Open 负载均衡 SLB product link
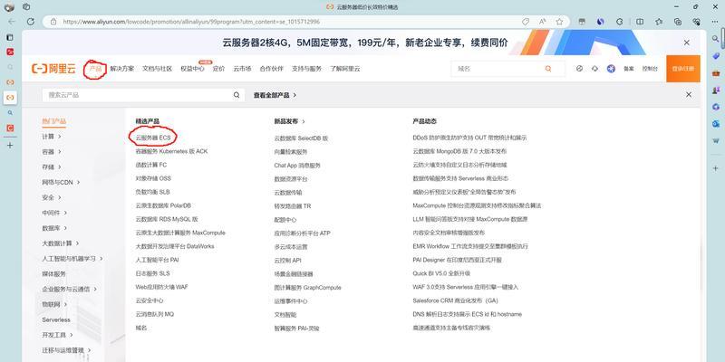725x362 pixels. pos(152,192)
